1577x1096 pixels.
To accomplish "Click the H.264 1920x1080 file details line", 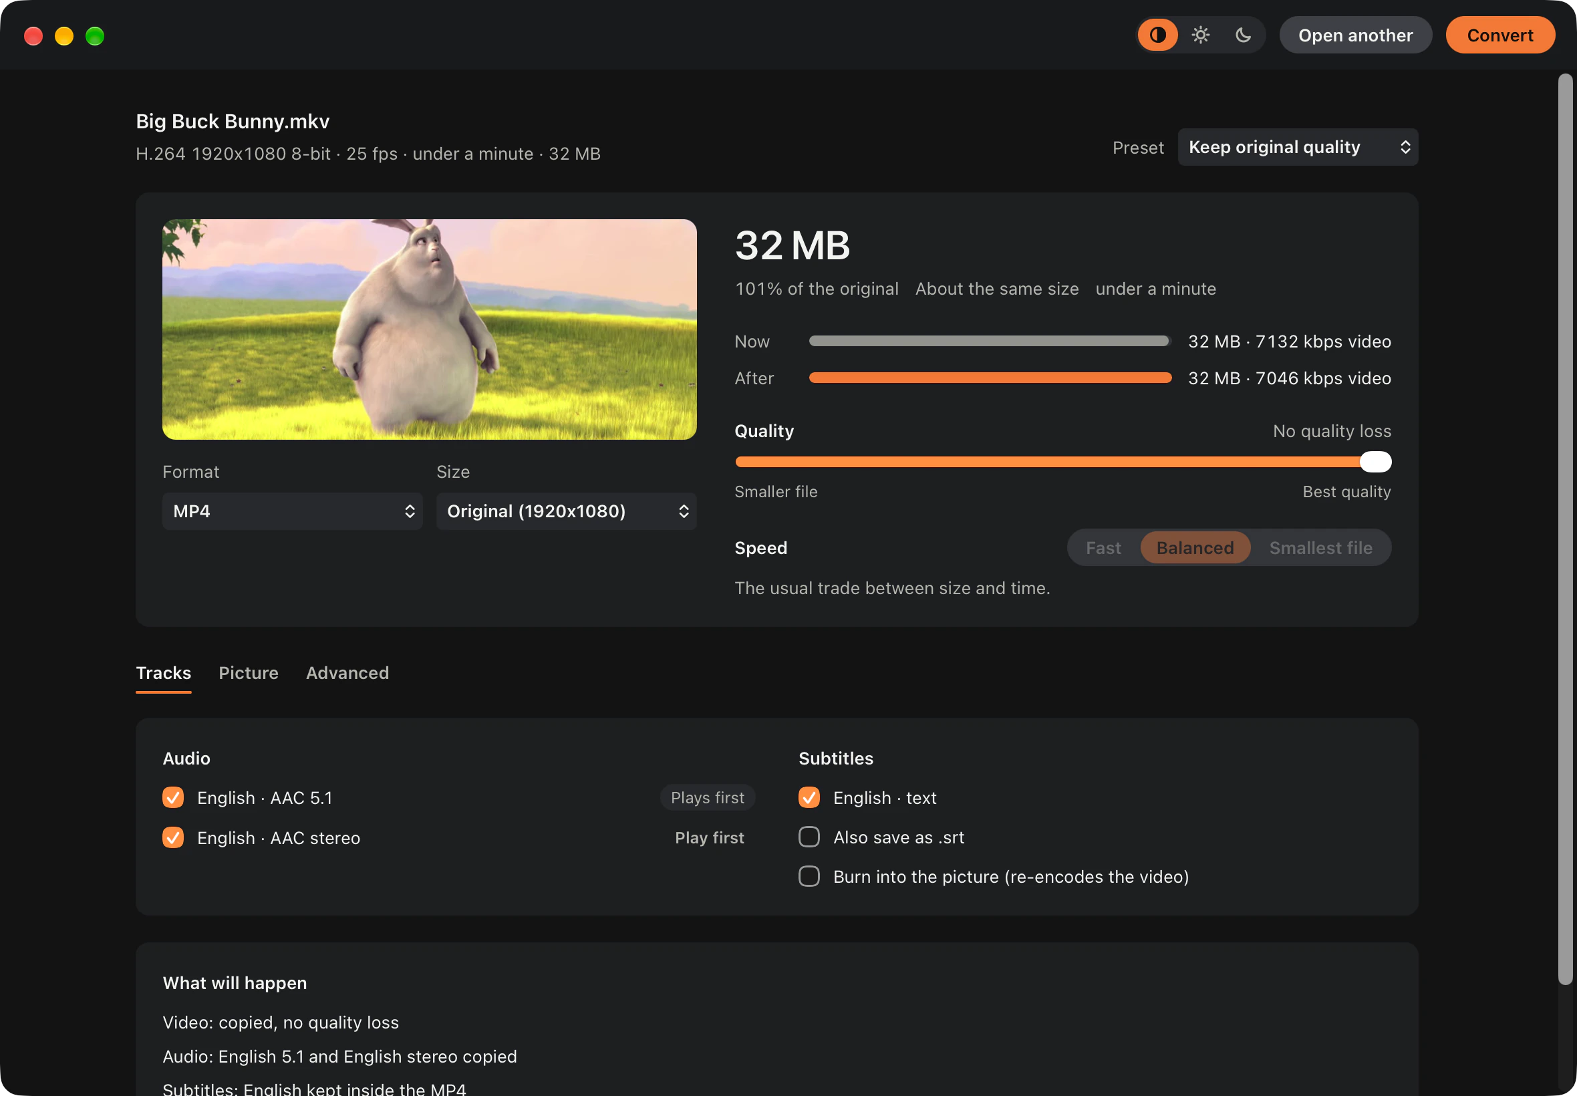I will click(368, 154).
